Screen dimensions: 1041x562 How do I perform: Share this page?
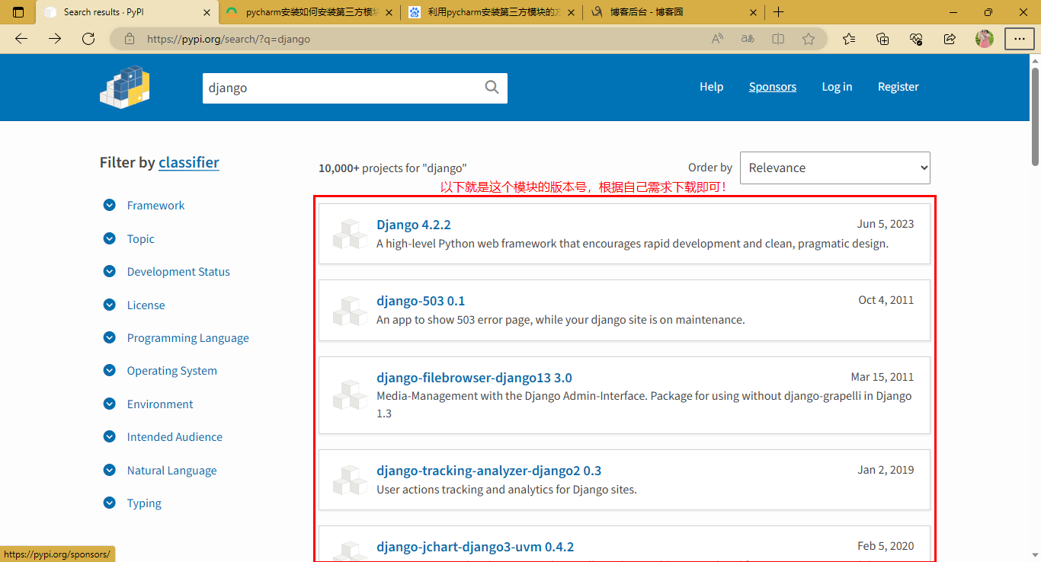(x=950, y=39)
